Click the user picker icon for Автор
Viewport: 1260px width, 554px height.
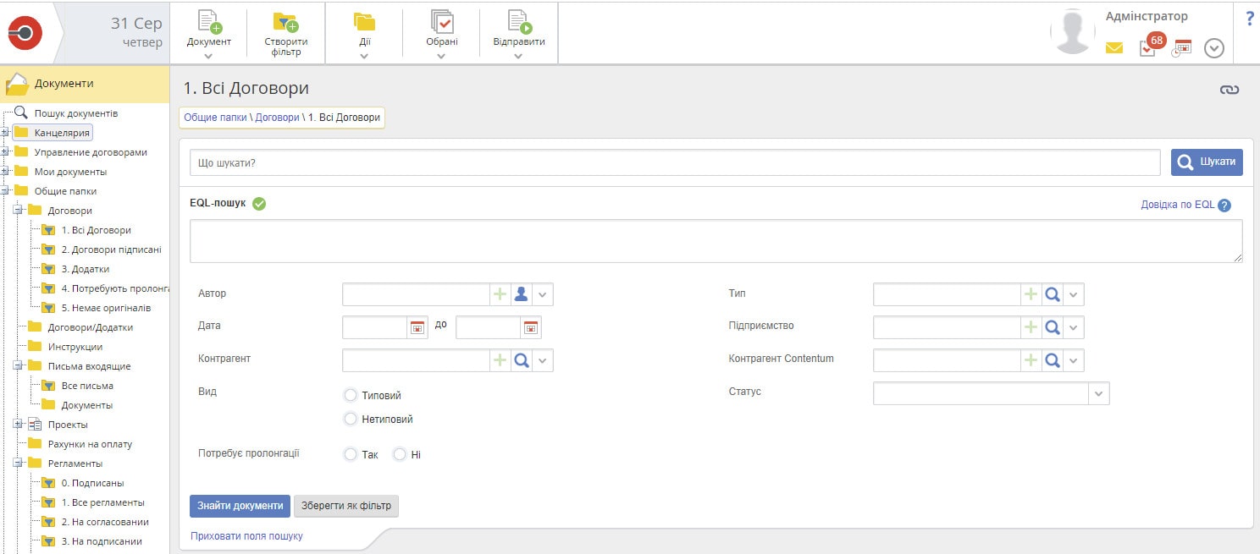pos(522,294)
